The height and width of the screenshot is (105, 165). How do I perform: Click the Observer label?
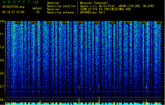click(53, 3)
